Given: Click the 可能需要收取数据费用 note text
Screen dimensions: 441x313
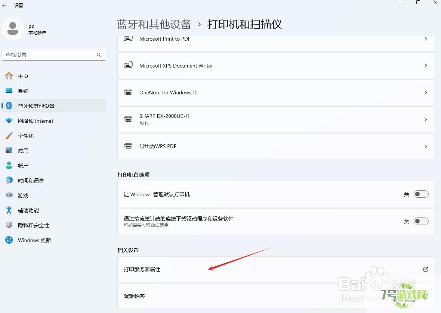Looking at the screenshot, I should tap(146, 225).
